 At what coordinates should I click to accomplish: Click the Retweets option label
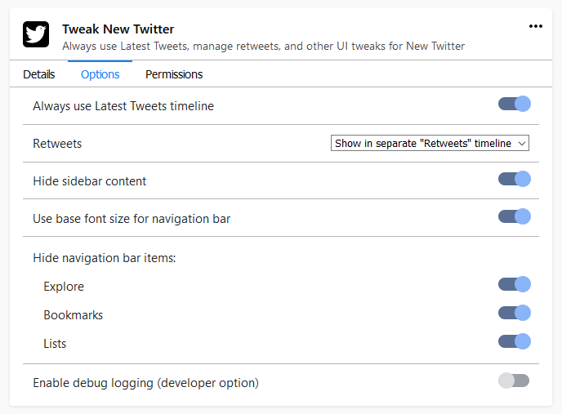tap(57, 144)
